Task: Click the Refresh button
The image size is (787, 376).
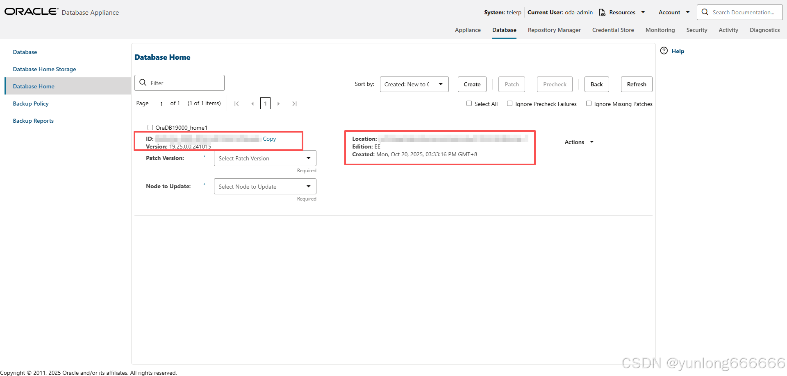Action: 636,84
